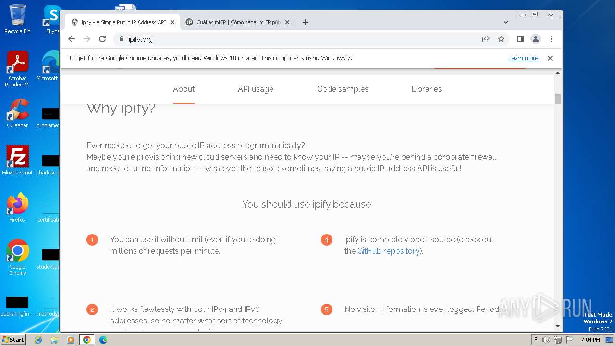Grab the vertical scrollbar thumb
Viewport: 615px width, 346px height.
(558, 99)
